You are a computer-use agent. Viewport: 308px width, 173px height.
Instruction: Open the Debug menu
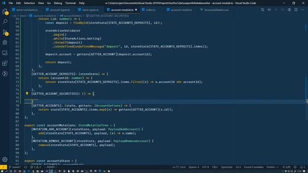click(x=58, y=3)
